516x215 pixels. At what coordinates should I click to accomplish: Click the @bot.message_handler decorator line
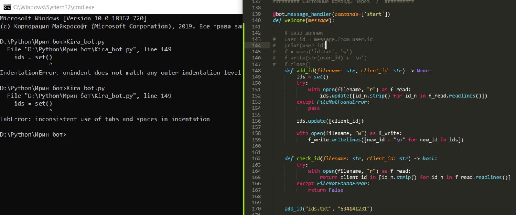(x=331, y=14)
